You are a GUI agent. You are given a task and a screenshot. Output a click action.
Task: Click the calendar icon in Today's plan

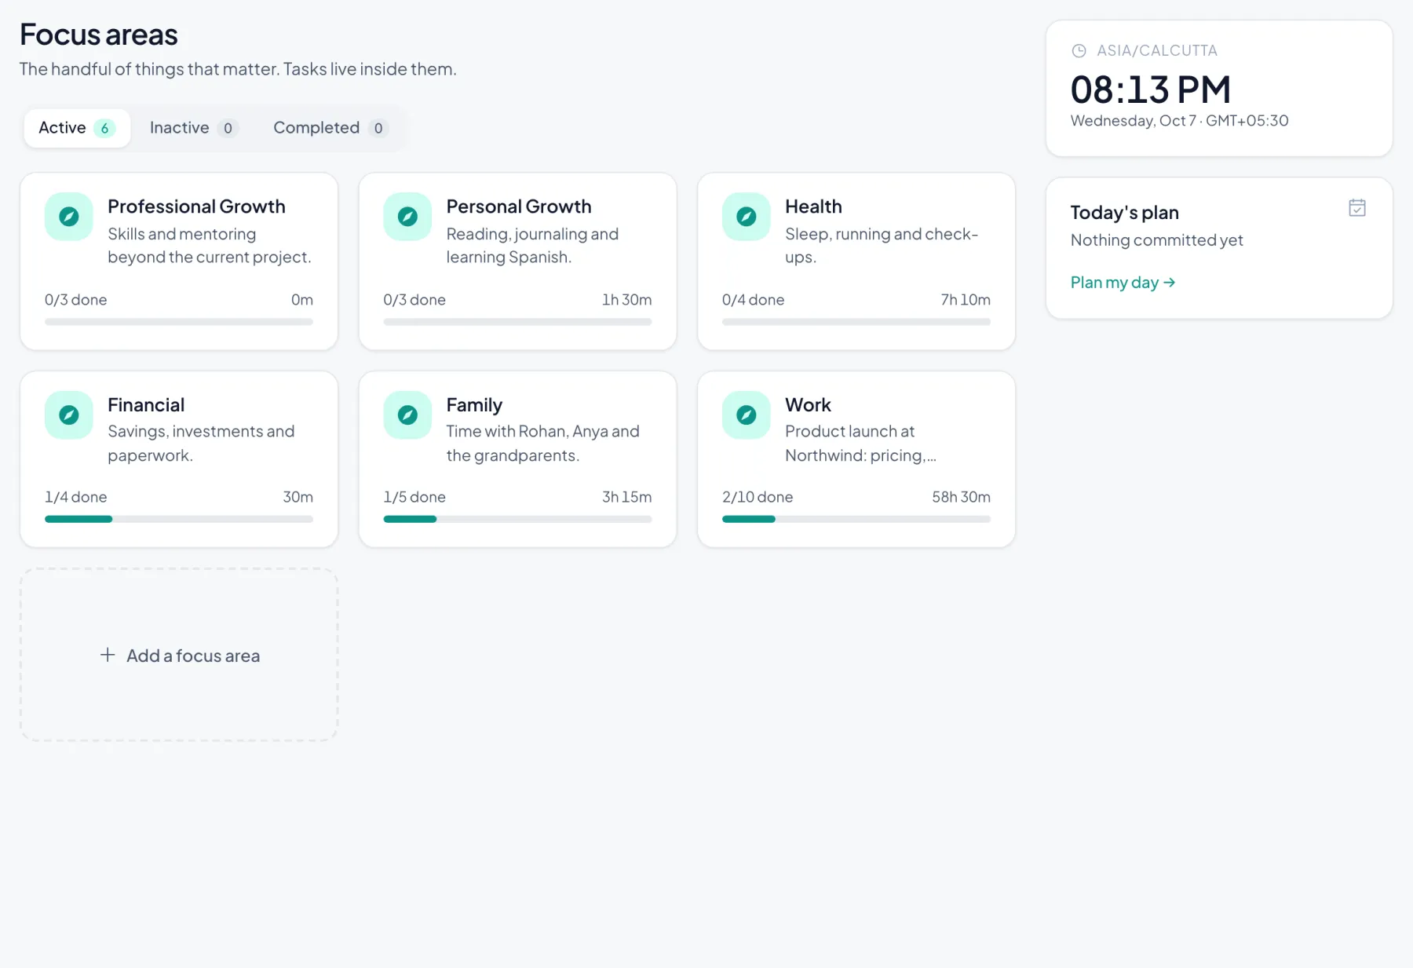click(x=1357, y=208)
